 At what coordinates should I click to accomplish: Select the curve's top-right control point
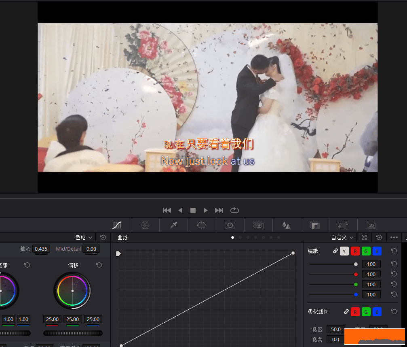[x=293, y=253]
